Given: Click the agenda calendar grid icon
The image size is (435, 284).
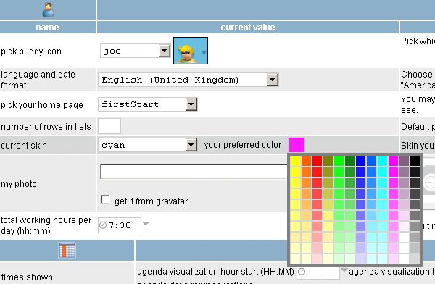Looking at the screenshot, I should click(67, 250).
